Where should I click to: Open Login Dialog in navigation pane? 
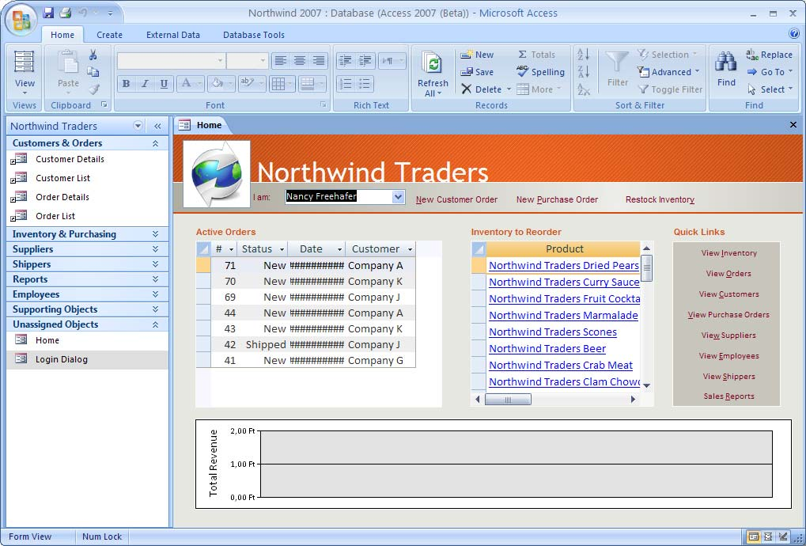point(62,359)
